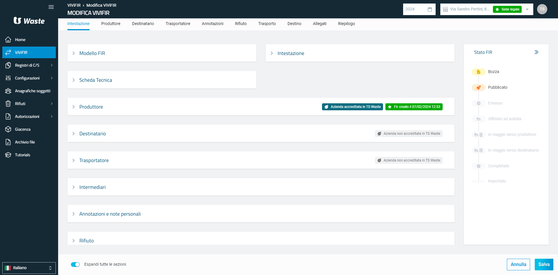This screenshot has height=275, width=558.
Task: Open Anagrafiche soggetti in sidebar
Action: [33, 91]
